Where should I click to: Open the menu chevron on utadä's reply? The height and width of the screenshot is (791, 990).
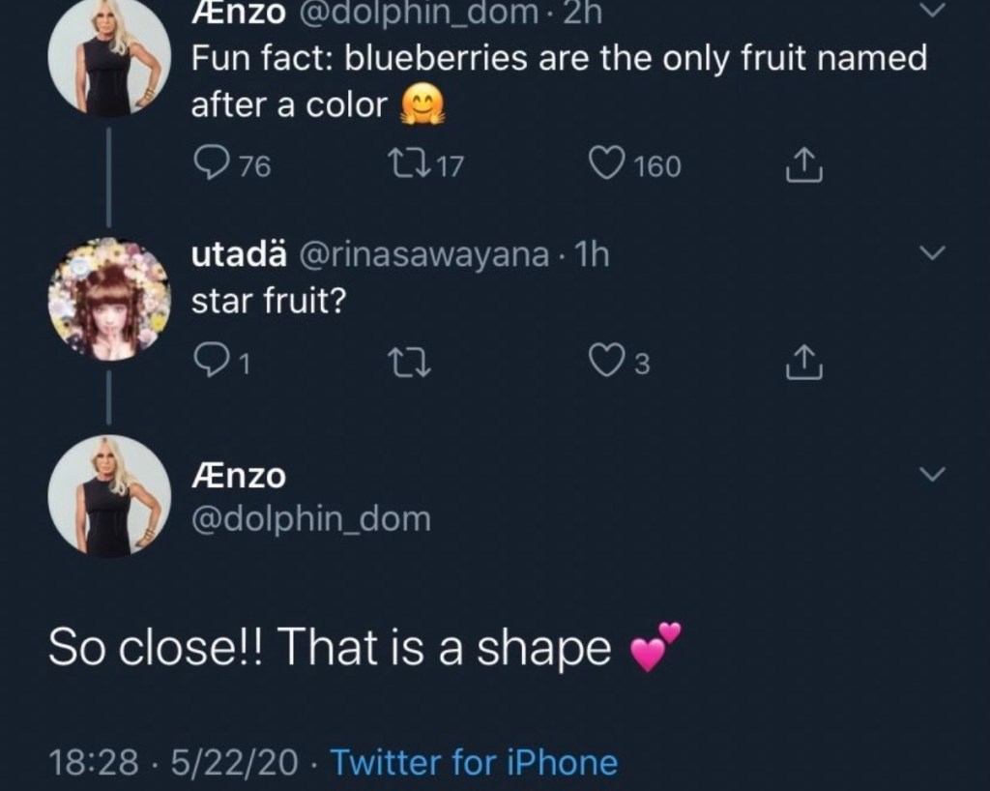932,253
